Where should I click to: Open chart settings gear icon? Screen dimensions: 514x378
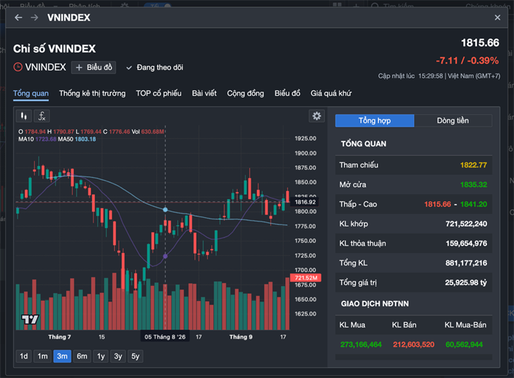point(317,116)
